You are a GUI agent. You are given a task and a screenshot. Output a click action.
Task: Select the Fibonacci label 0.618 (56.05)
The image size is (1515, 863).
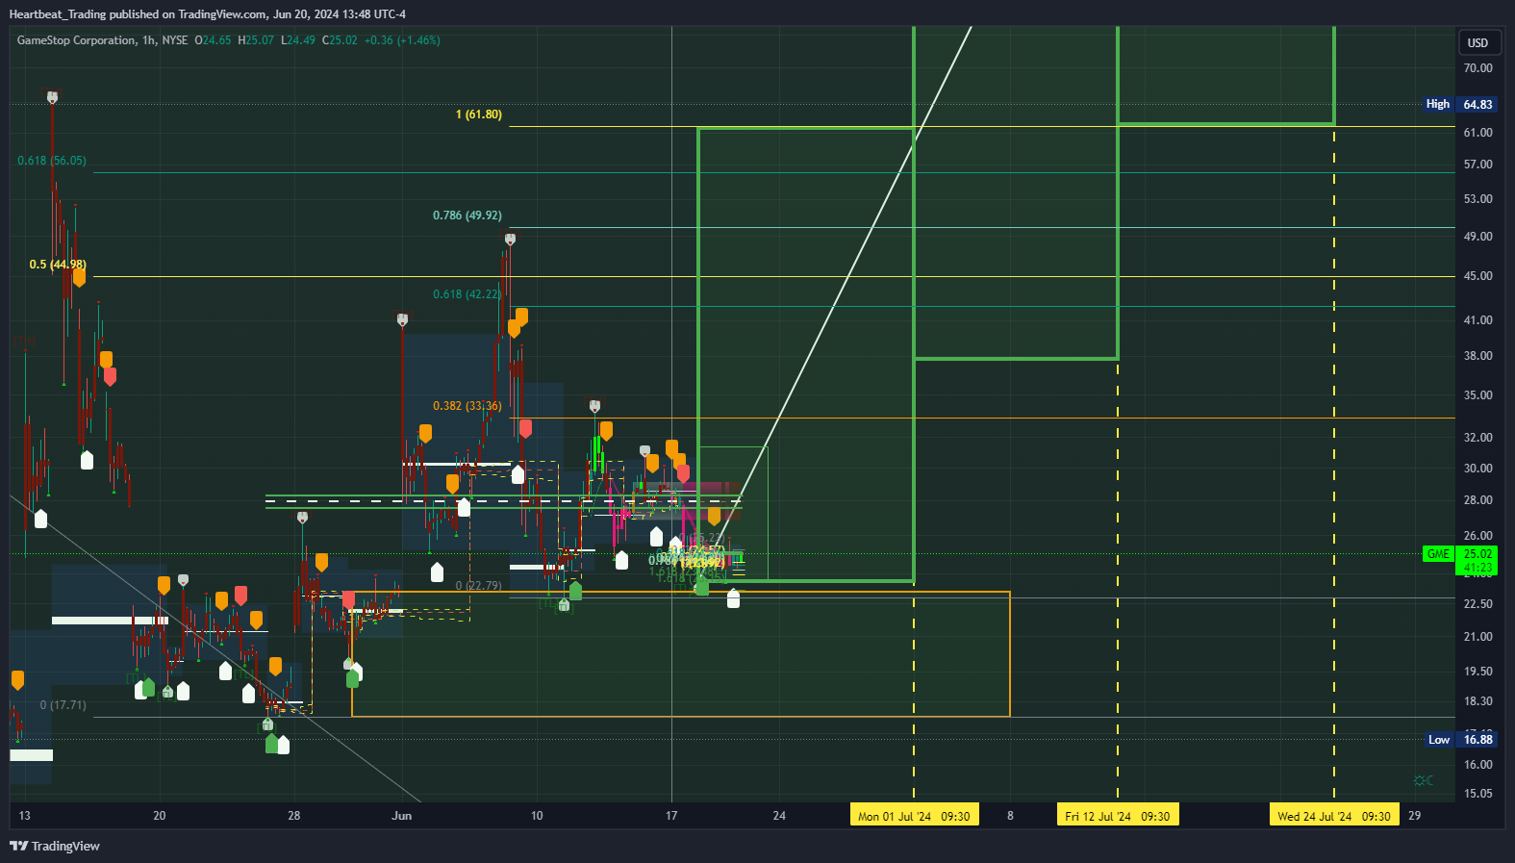tap(52, 161)
